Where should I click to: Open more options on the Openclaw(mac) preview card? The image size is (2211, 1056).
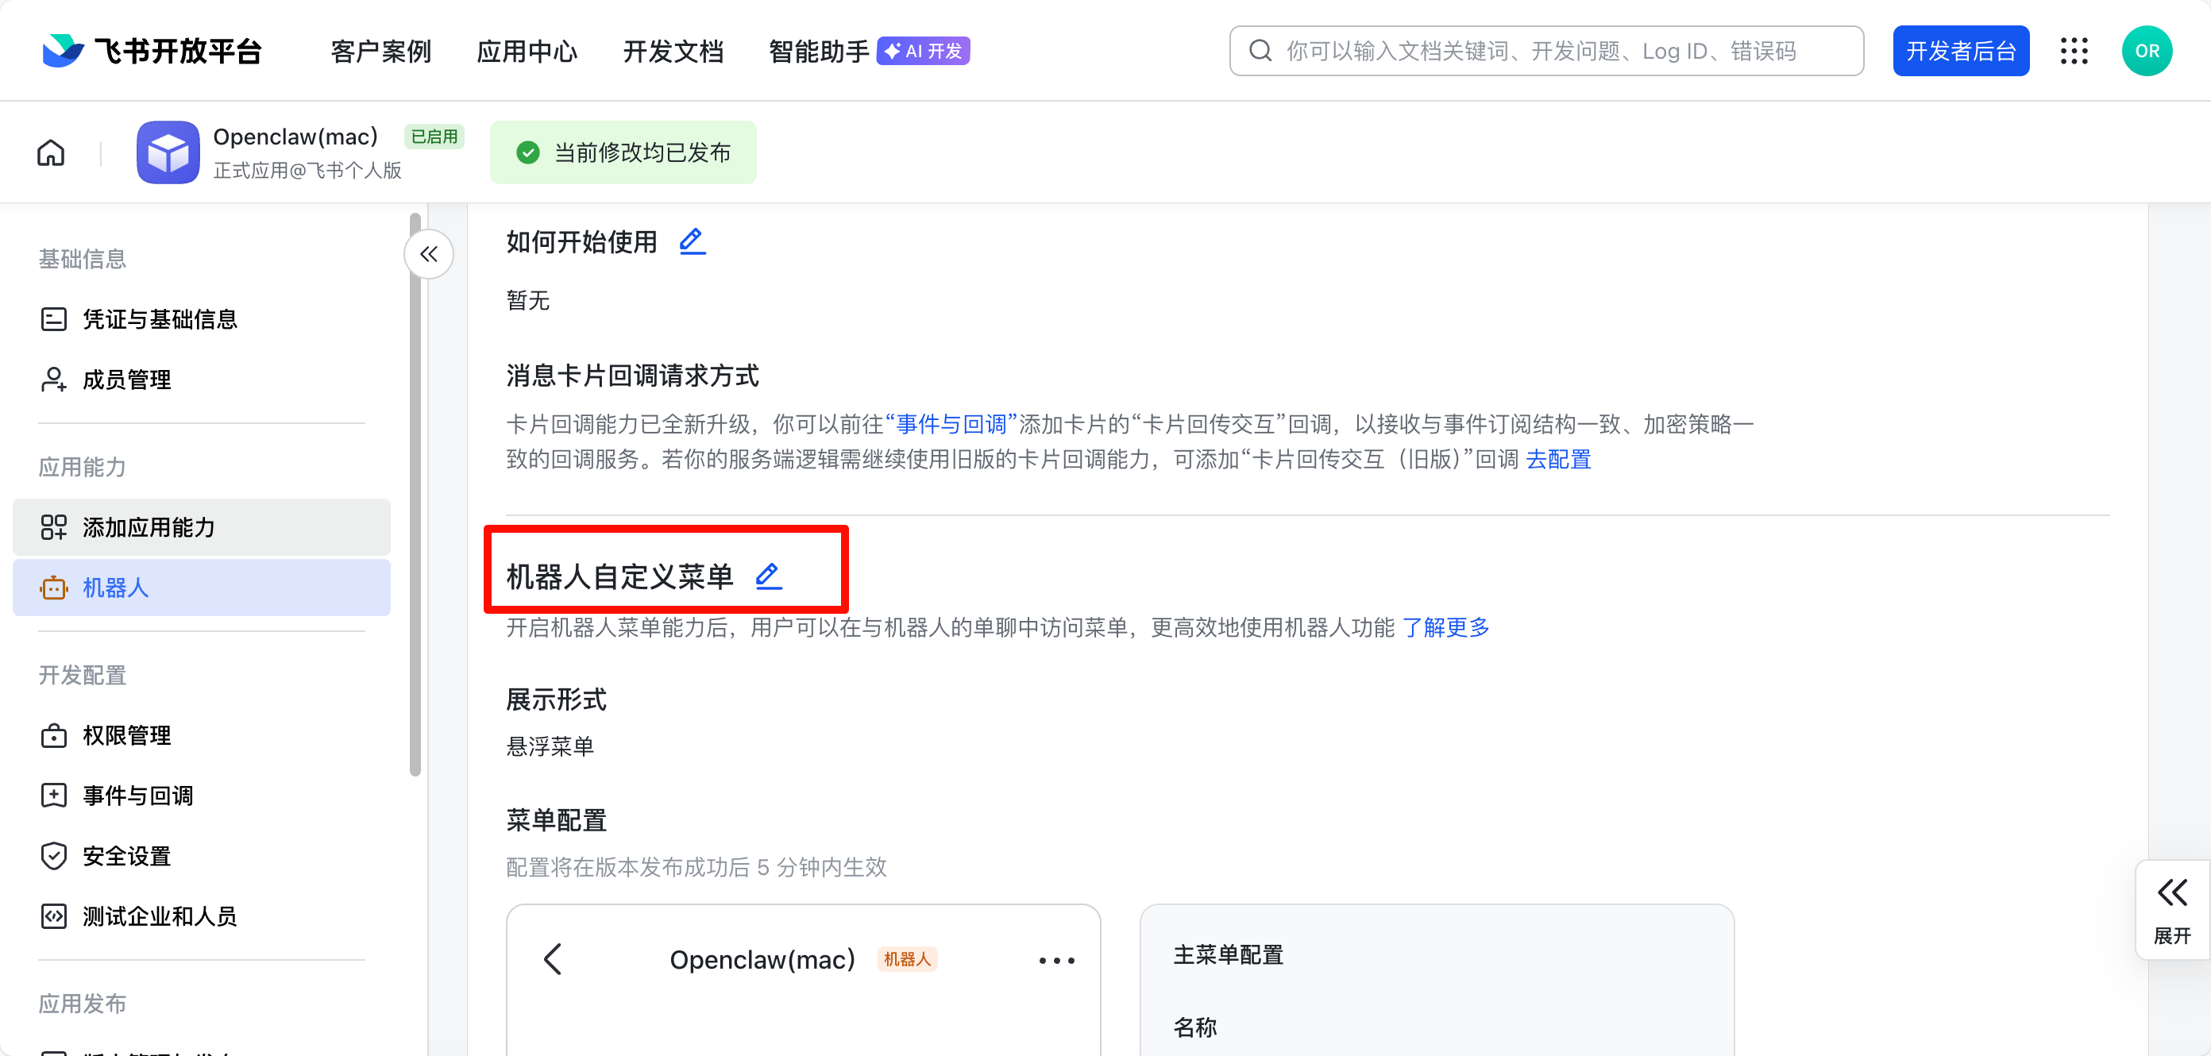(1055, 960)
